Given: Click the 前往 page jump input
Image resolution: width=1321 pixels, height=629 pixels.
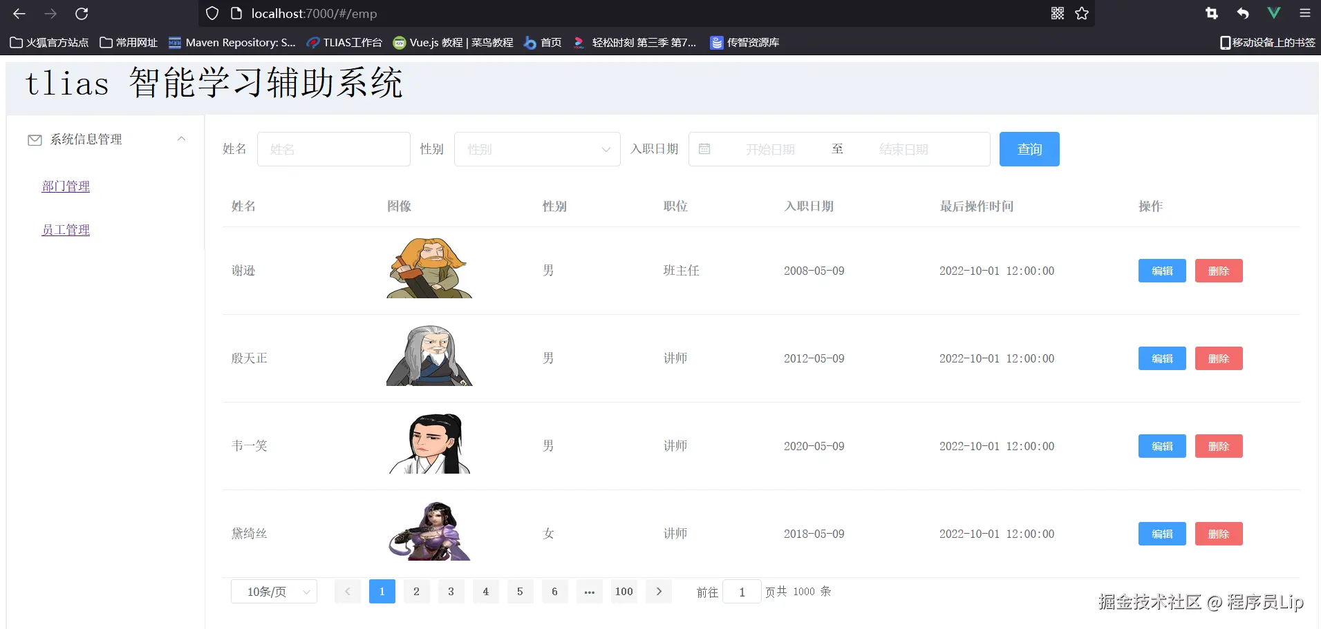Looking at the screenshot, I should (x=742, y=592).
